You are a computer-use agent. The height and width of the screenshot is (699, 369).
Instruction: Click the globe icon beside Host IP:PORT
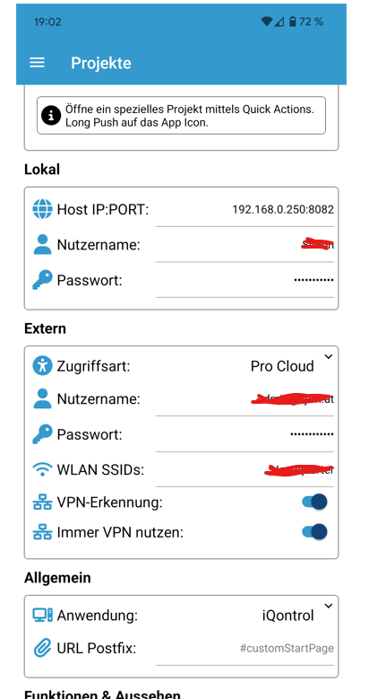click(x=42, y=209)
